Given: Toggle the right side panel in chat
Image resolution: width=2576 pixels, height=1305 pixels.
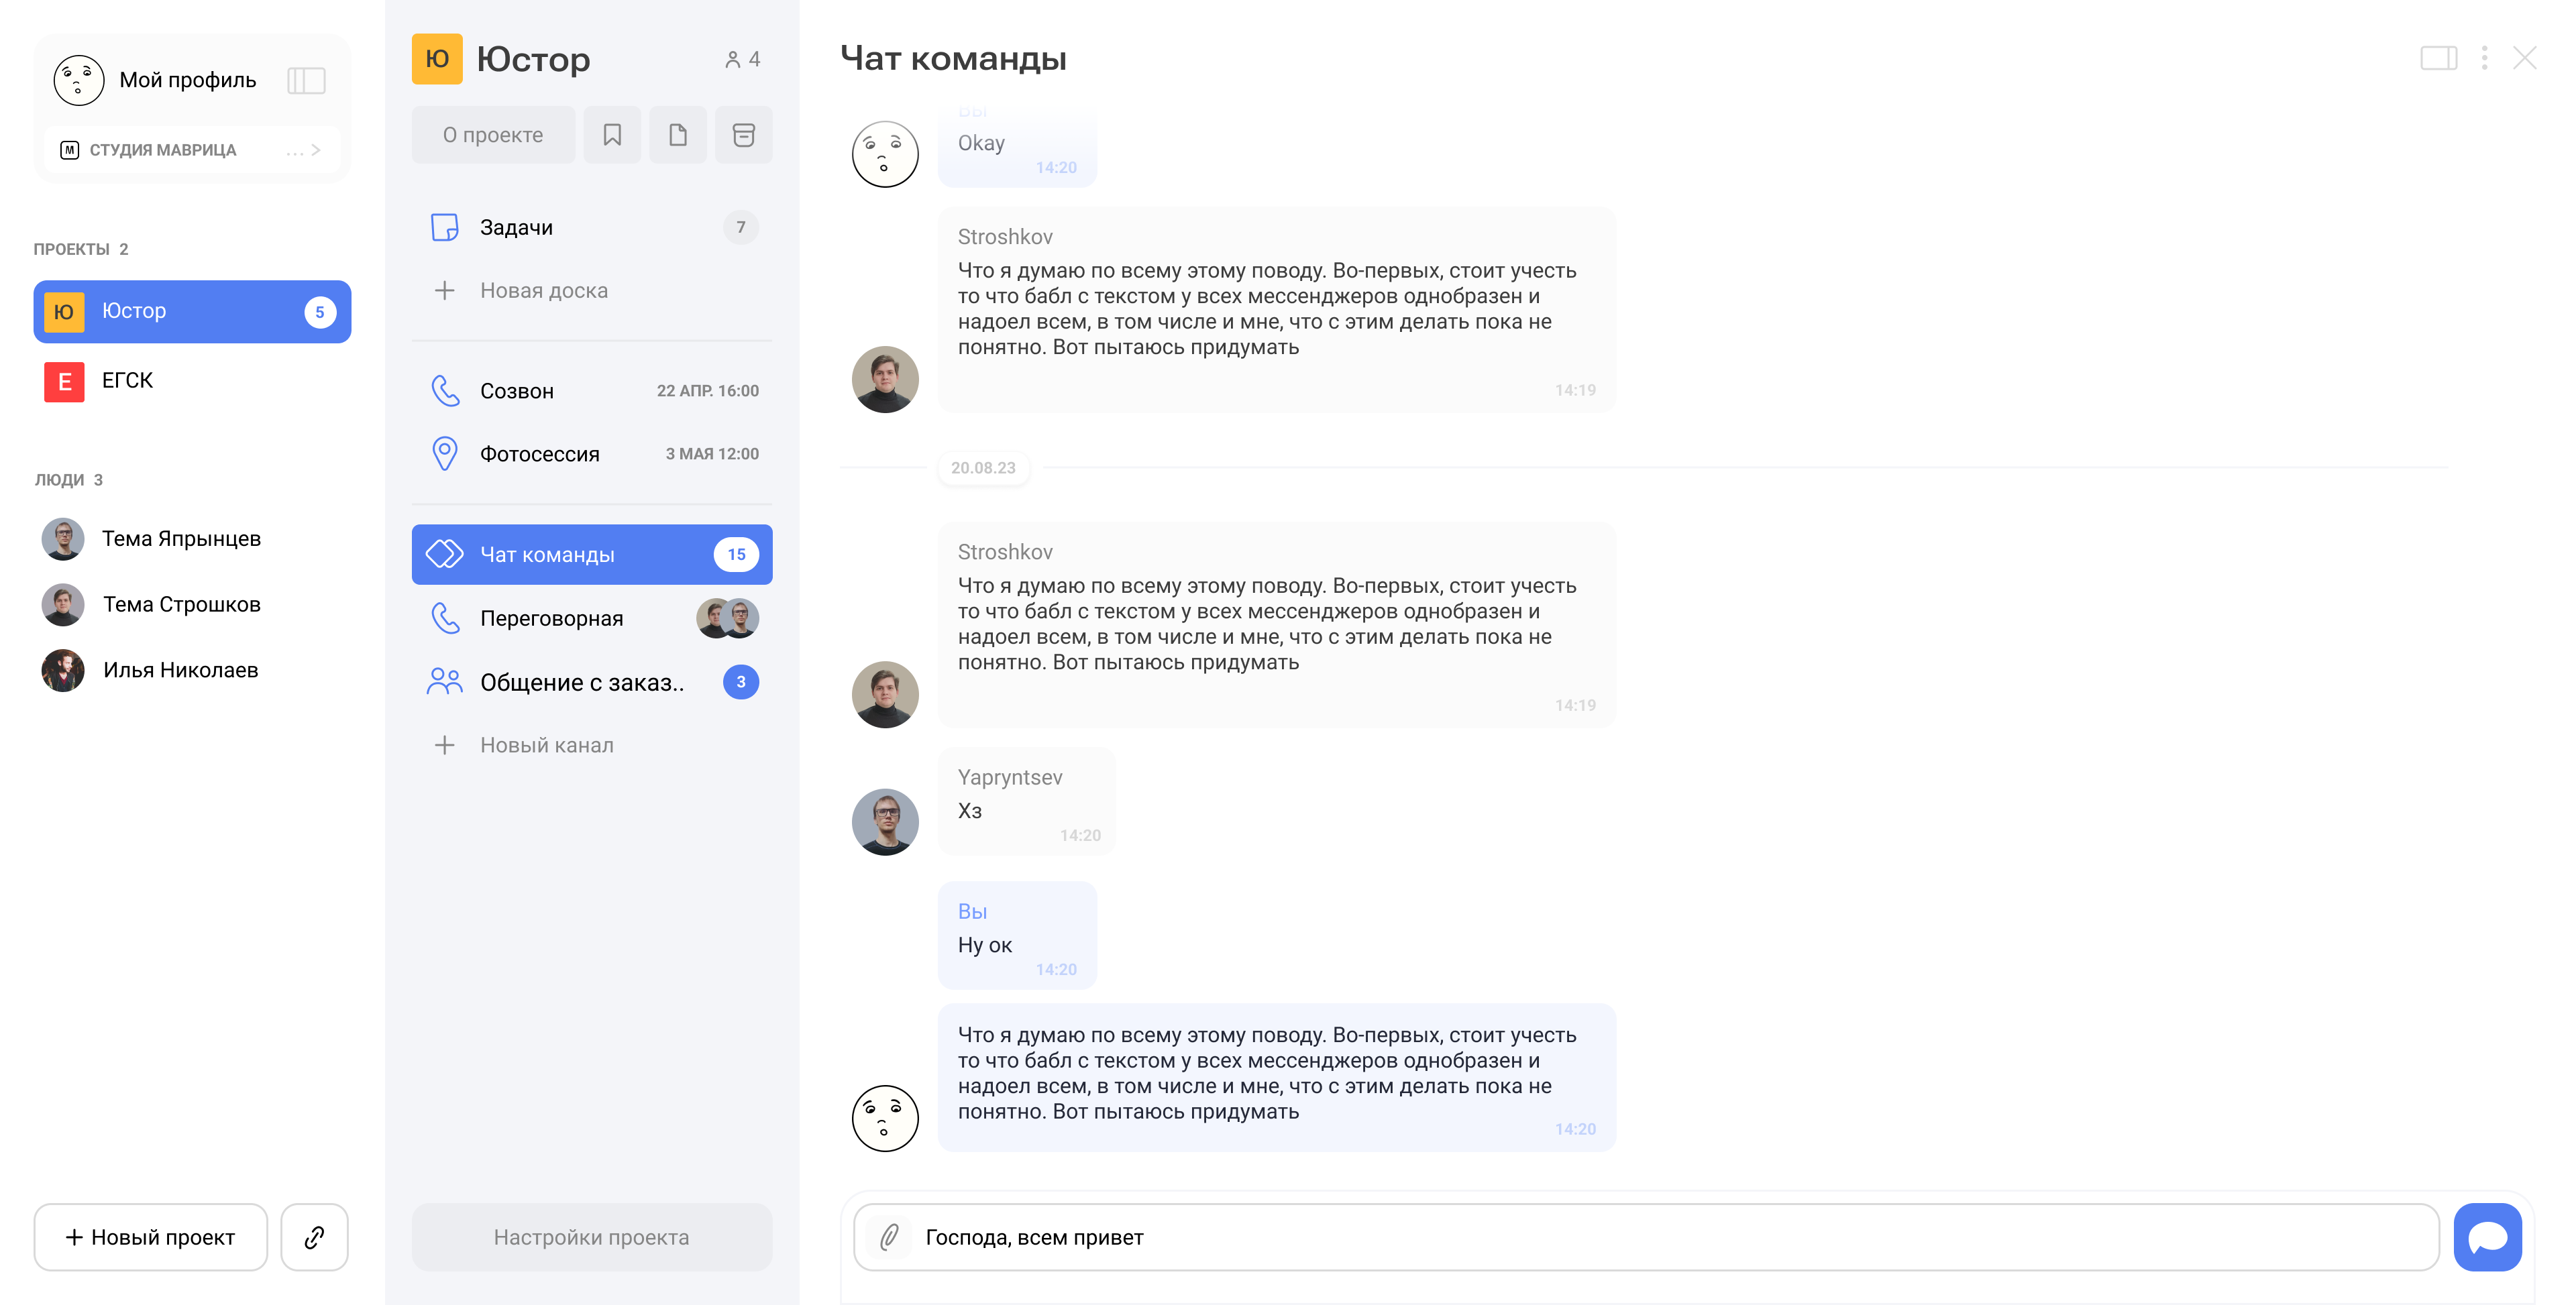Looking at the screenshot, I should coord(2438,58).
